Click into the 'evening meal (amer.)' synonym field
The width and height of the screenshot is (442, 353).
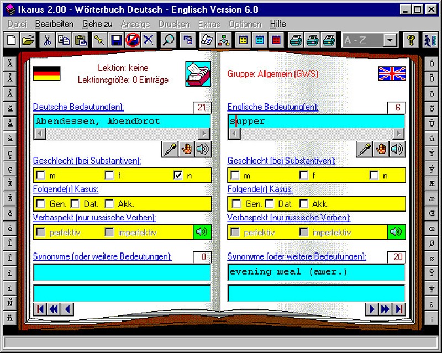316,272
